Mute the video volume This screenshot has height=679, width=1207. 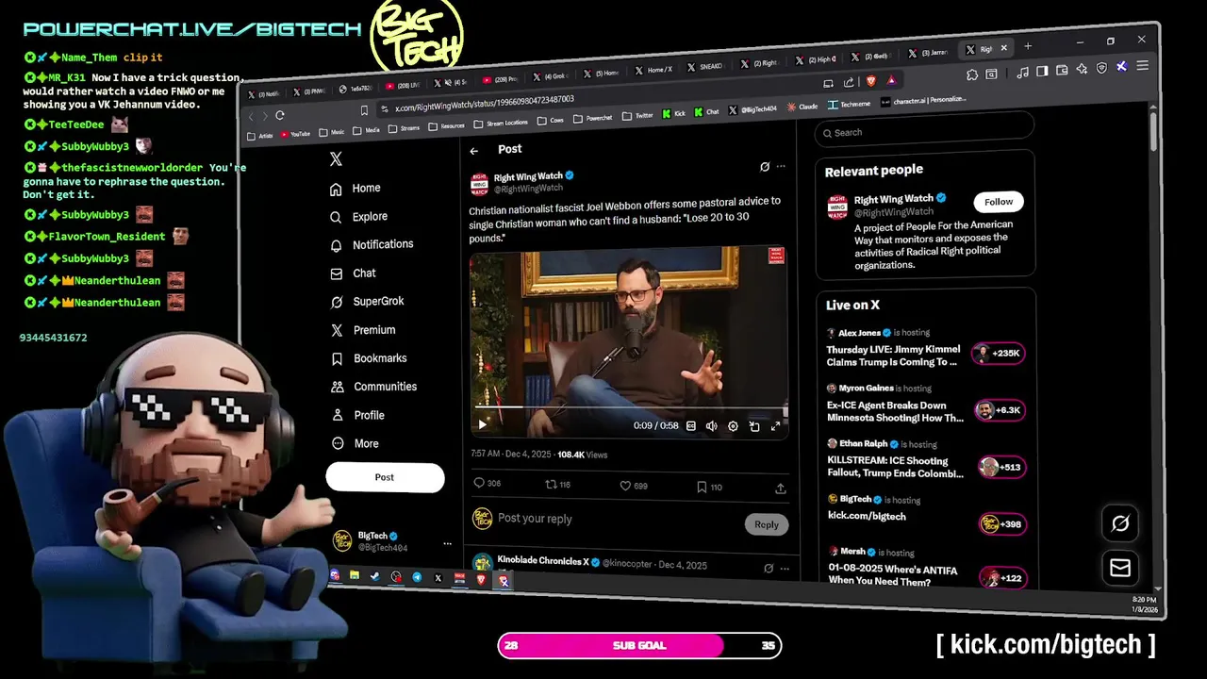pos(712,426)
